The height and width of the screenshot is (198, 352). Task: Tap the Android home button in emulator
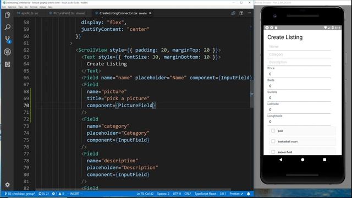302,159
